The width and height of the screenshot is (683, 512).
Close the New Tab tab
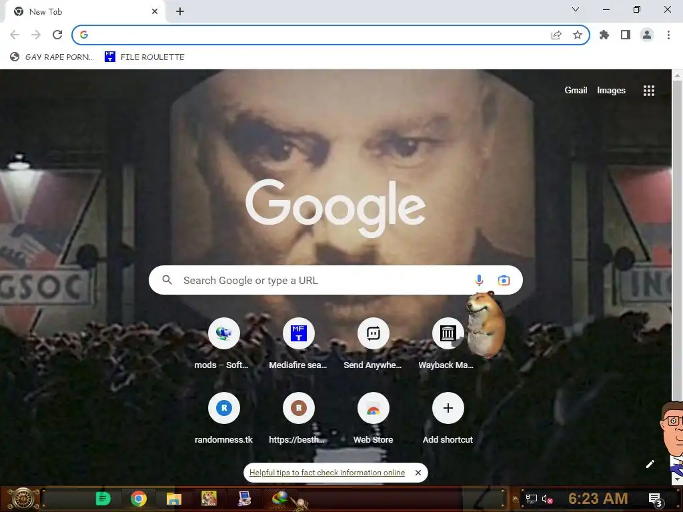pos(155,12)
